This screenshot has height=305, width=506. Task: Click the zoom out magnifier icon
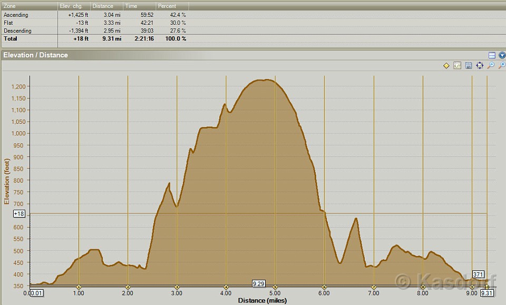491,66
